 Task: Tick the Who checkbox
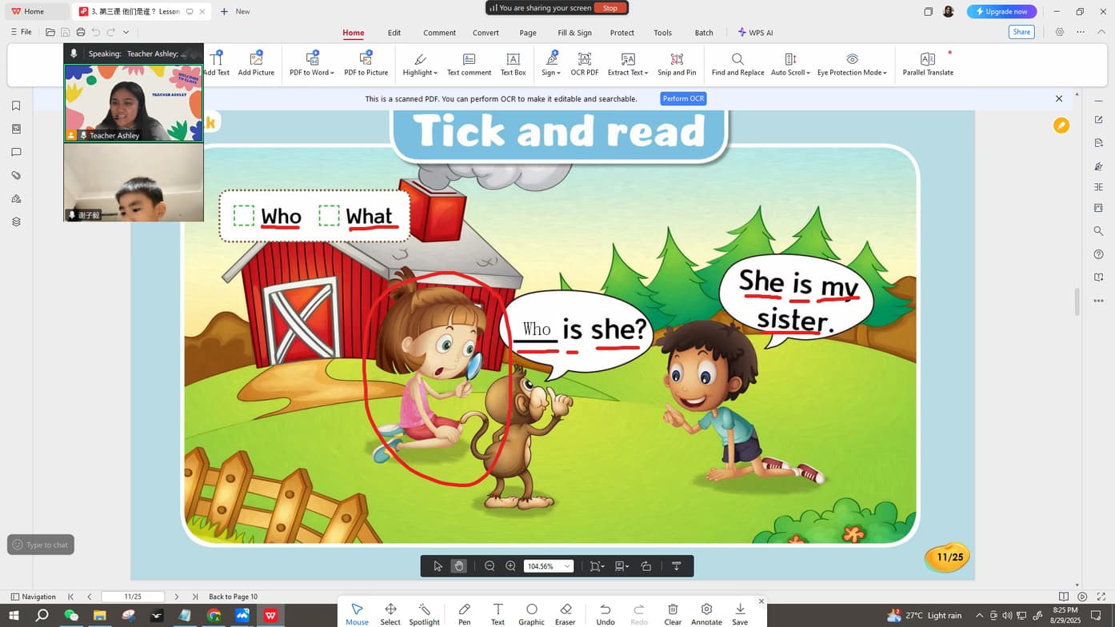(244, 215)
